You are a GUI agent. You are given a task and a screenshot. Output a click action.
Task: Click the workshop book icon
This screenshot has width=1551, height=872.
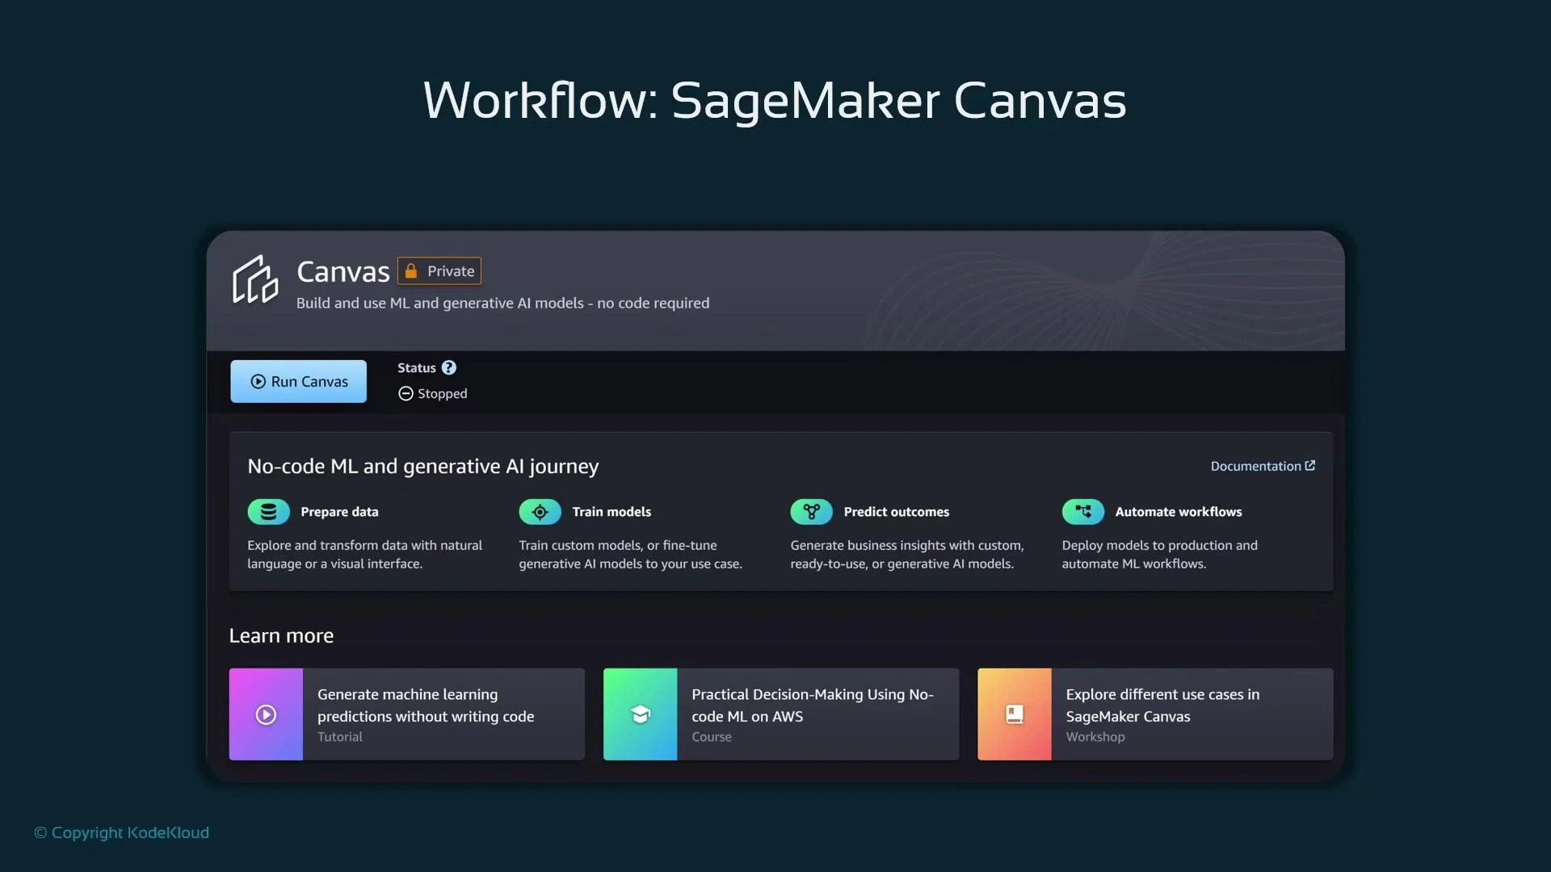[x=1013, y=714]
